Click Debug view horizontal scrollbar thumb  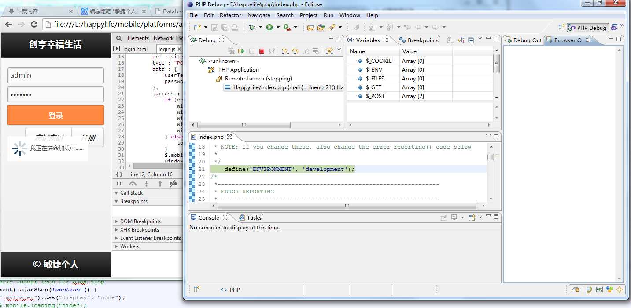click(x=244, y=125)
